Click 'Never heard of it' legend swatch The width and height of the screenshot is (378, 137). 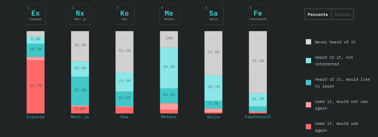[x=308, y=42]
